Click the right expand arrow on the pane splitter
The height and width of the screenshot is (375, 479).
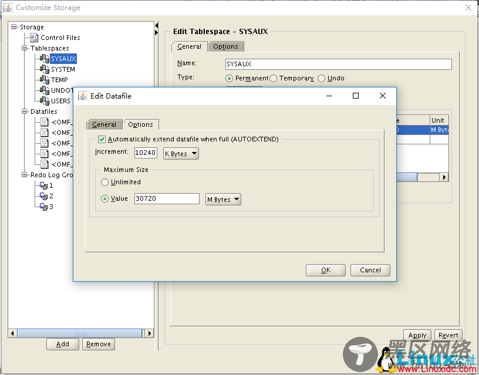coord(156,32)
